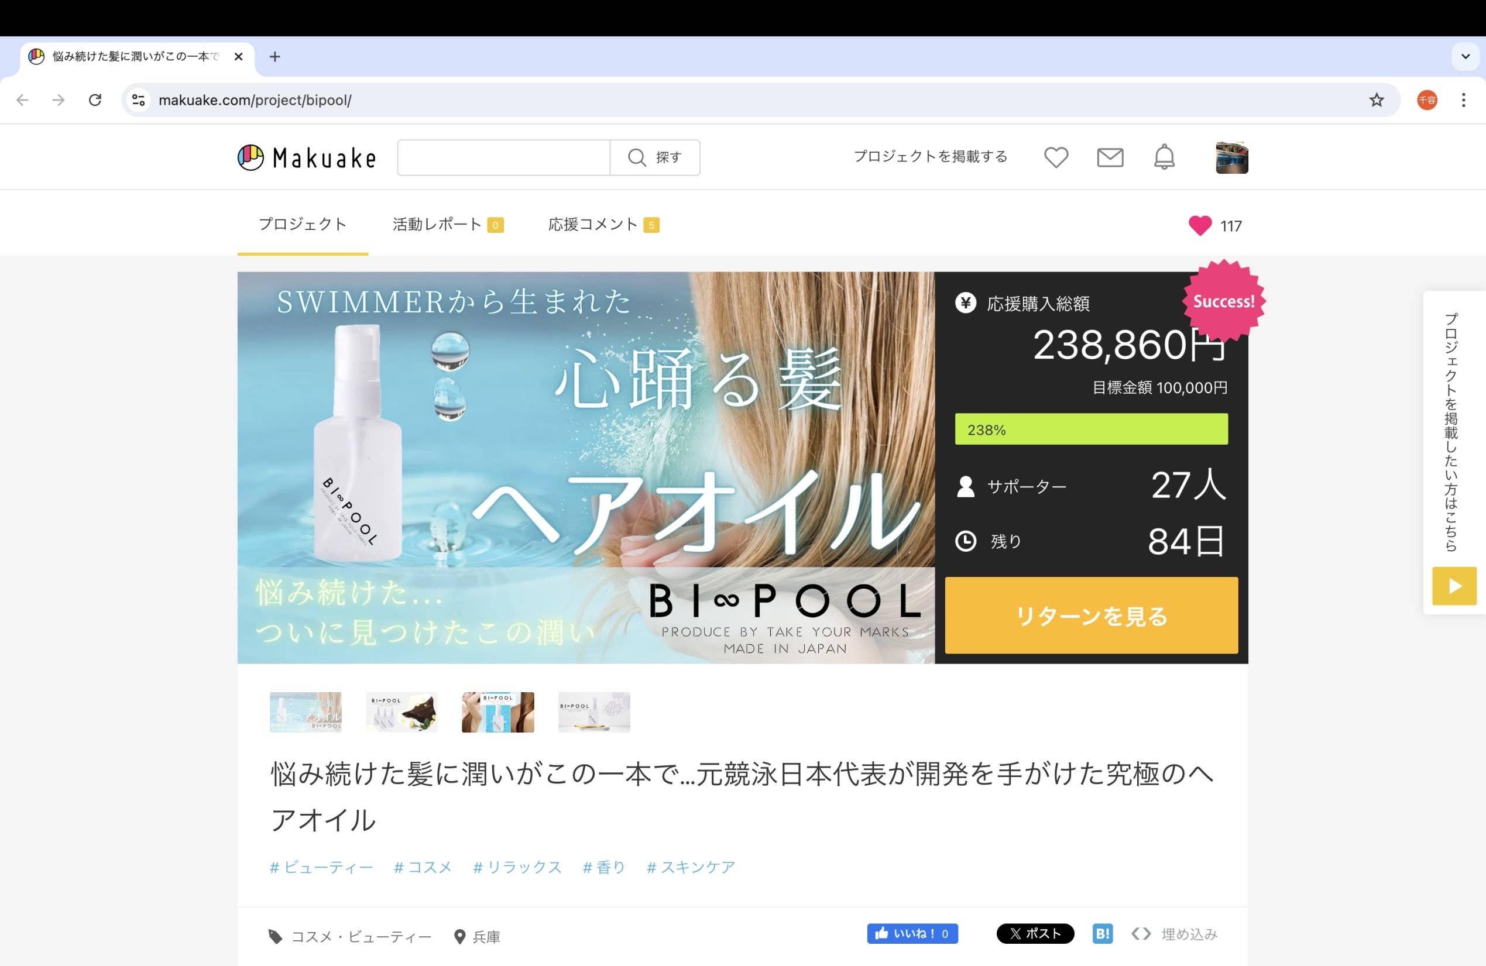Click project title 悩み続けた髪に潤いが
Image resolution: width=1486 pixels, height=966 pixels.
(742, 797)
